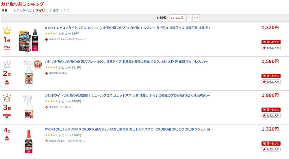Select the デイリー period tab
289x159 pixels.
point(42,10)
